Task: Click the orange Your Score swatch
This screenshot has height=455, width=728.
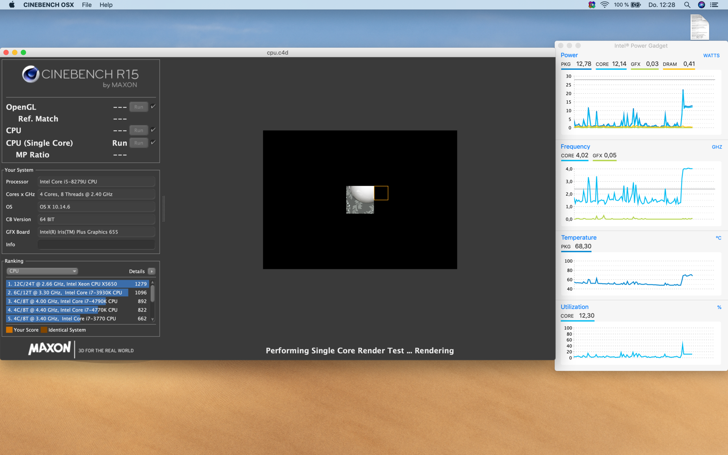Action: click(9, 330)
